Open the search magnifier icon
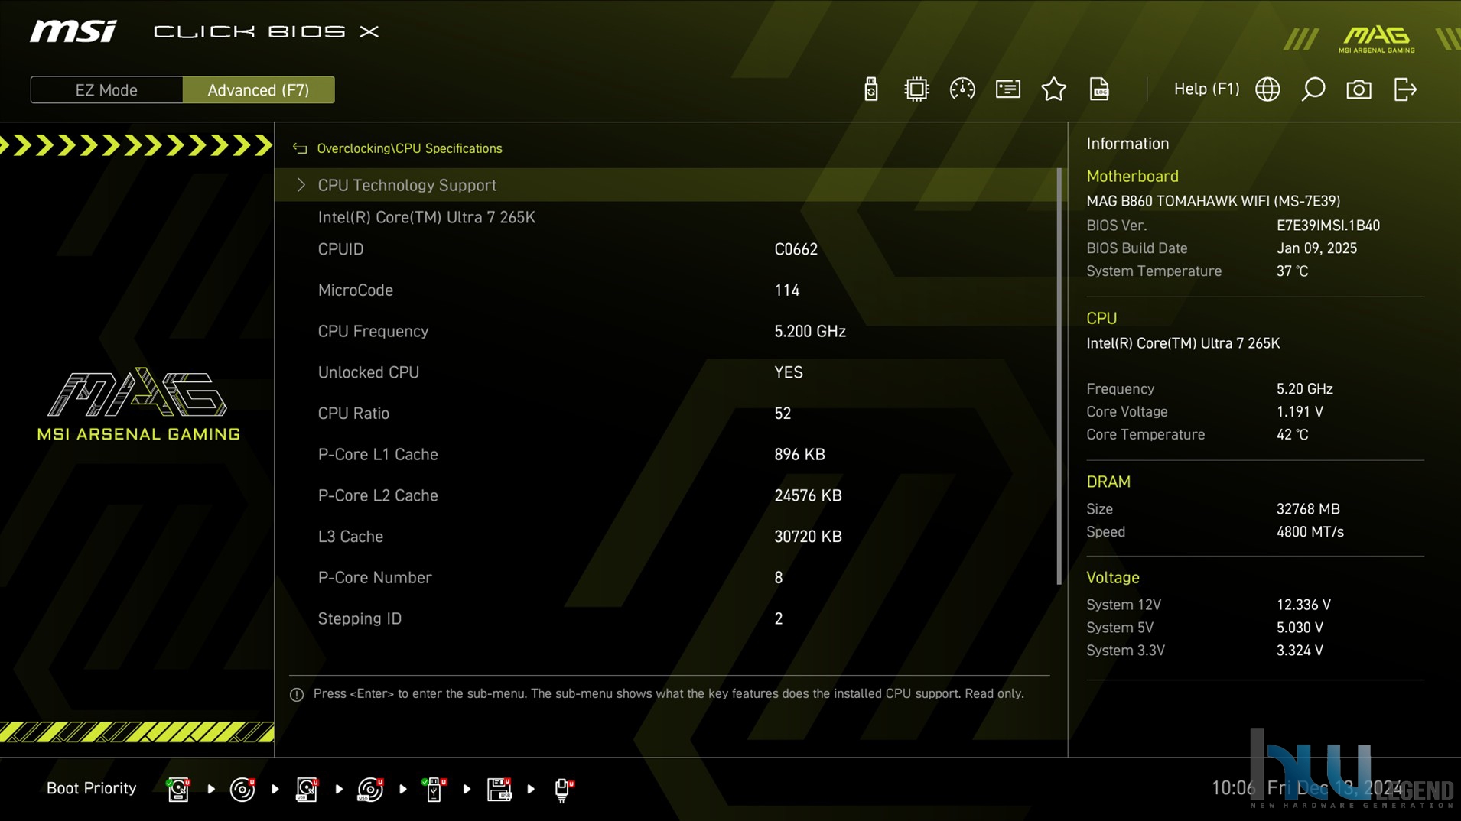 pos(1313,89)
